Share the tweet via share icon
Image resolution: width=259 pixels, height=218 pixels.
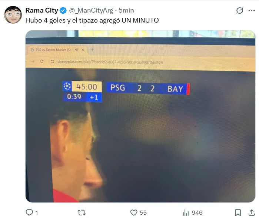[x=252, y=212]
